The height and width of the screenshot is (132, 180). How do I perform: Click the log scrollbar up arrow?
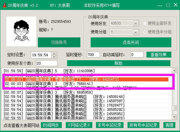click(x=174, y=71)
